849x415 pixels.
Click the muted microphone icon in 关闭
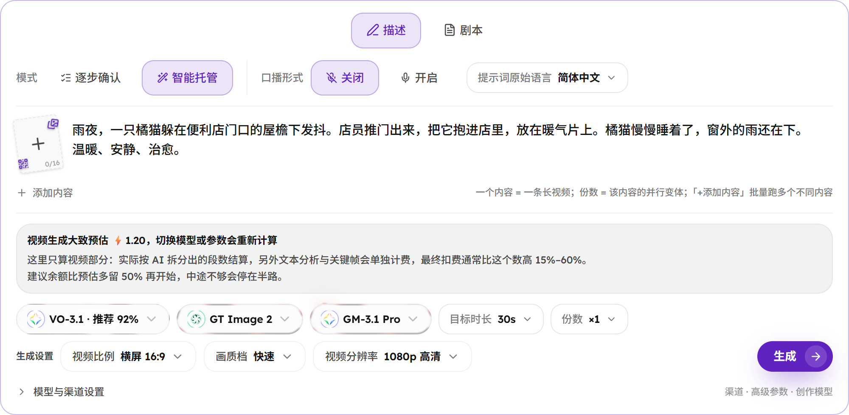[x=331, y=78]
